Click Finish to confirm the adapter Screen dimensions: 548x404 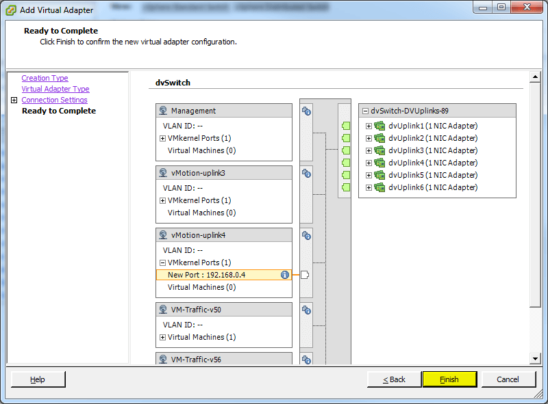(x=449, y=379)
